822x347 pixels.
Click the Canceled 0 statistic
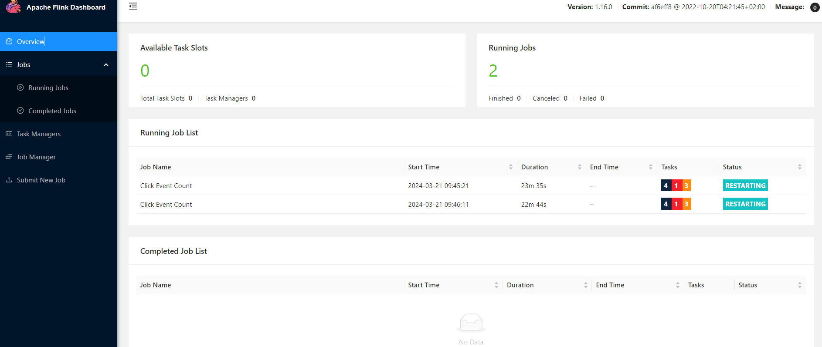pos(550,98)
